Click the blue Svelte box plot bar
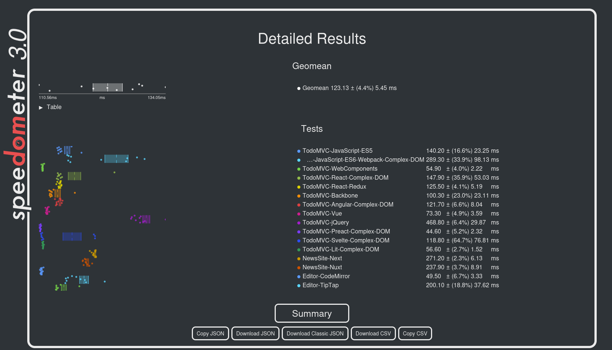612x350 pixels. coord(72,236)
